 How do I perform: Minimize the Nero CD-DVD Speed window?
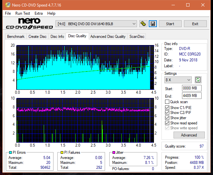point(173,5)
